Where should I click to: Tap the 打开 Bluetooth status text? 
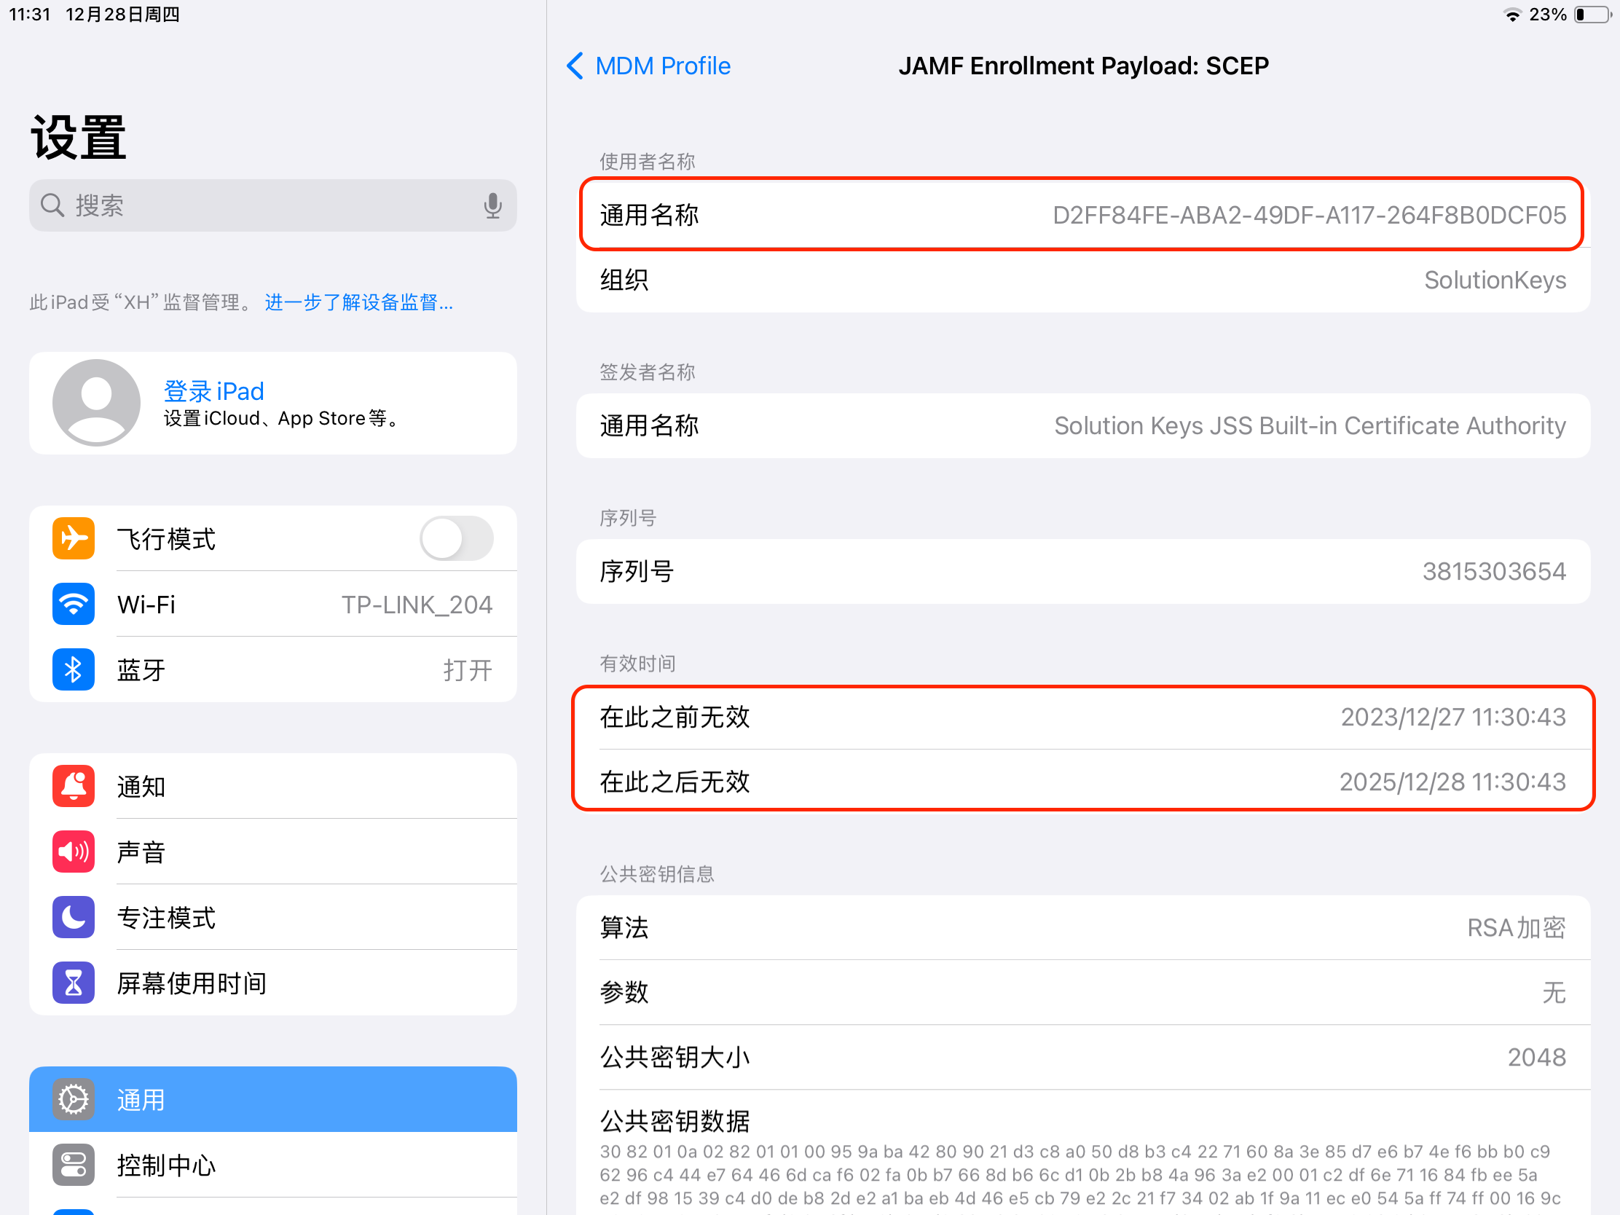click(x=468, y=670)
